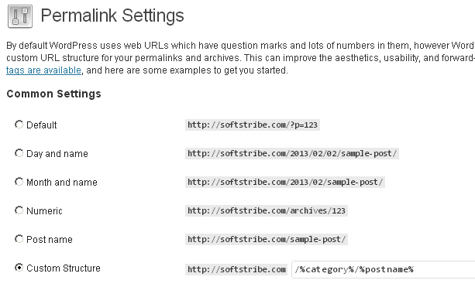Click the Permalink Settings page heading
475x287 pixels.
pyautogui.click(x=112, y=15)
